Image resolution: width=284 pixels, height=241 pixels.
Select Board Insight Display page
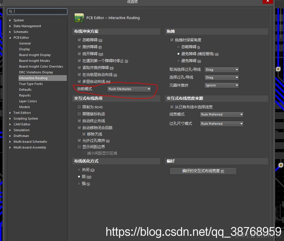[35, 55]
